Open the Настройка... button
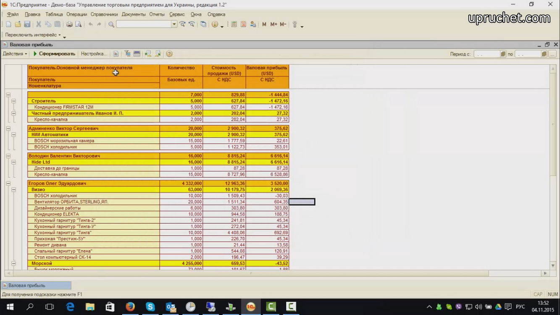 tap(94, 54)
